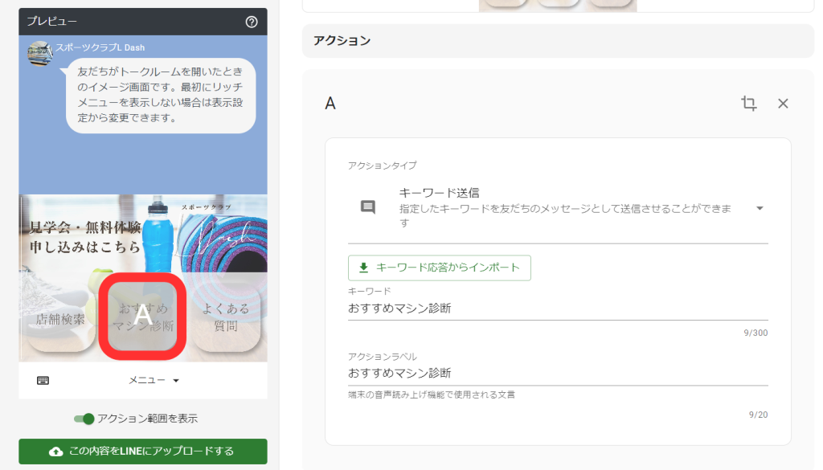823x470 pixels.
Task: Remove action A using the X icon
Action: (x=782, y=104)
